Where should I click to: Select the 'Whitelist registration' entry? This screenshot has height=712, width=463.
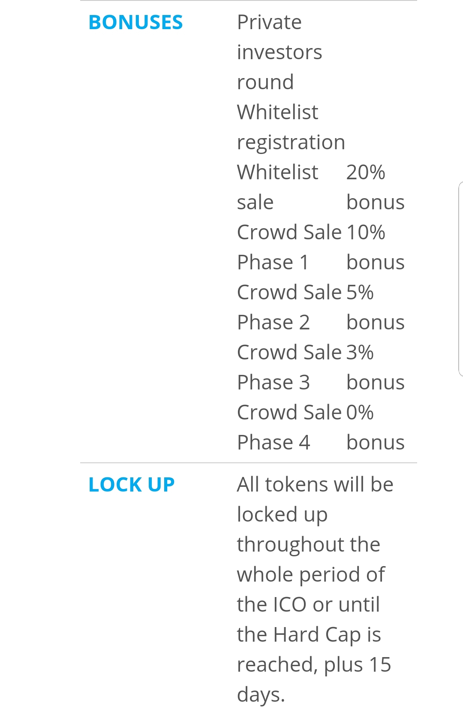coord(291,127)
